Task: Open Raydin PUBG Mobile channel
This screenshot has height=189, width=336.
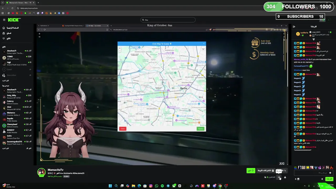Action: click(17, 119)
